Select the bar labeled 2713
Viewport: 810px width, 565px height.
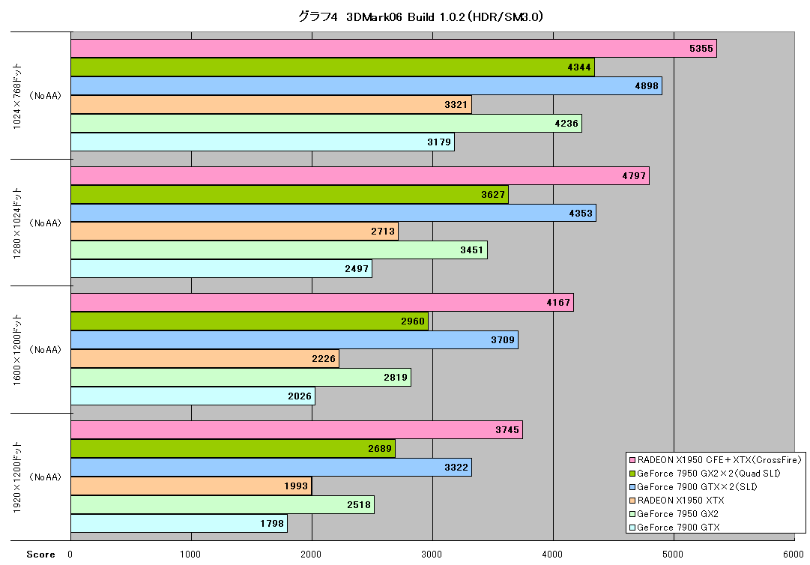pos(235,232)
